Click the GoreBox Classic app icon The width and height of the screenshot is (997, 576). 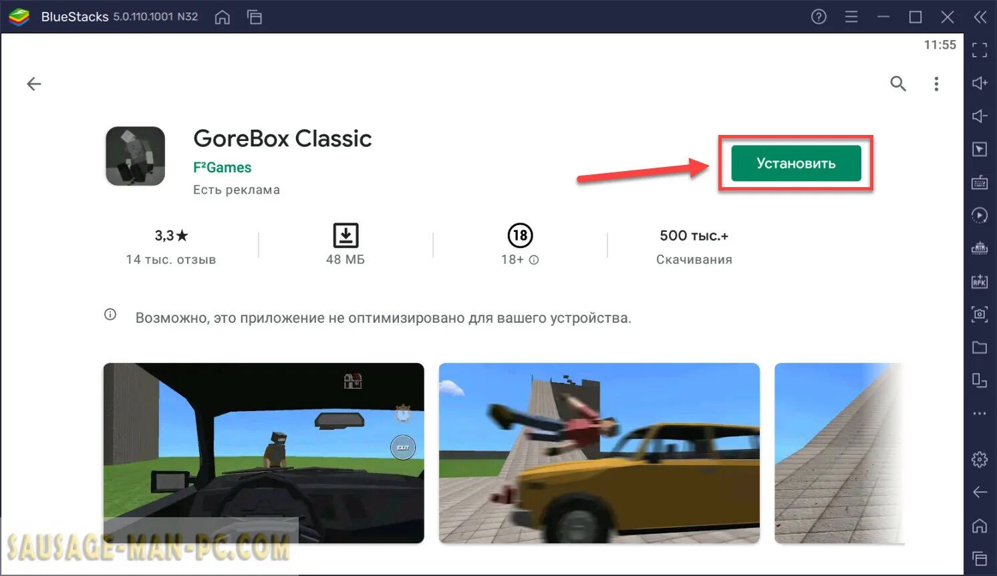(136, 156)
